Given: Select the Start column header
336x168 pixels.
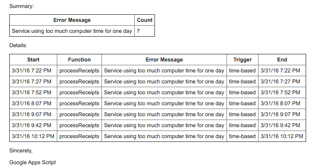Looking at the screenshot, I should [33, 59].
